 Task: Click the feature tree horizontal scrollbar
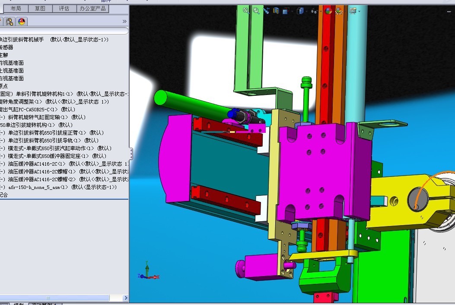coord(54,298)
